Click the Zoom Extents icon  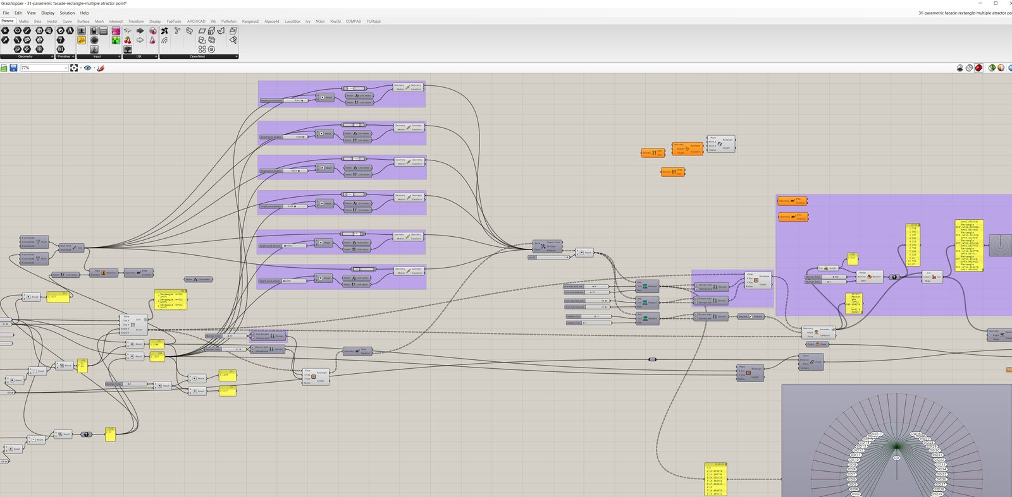[74, 68]
